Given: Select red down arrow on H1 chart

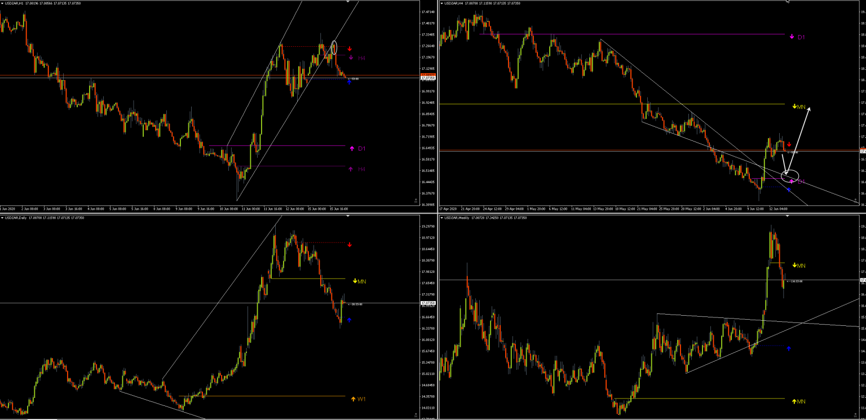Looking at the screenshot, I should click(x=350, y=48).
